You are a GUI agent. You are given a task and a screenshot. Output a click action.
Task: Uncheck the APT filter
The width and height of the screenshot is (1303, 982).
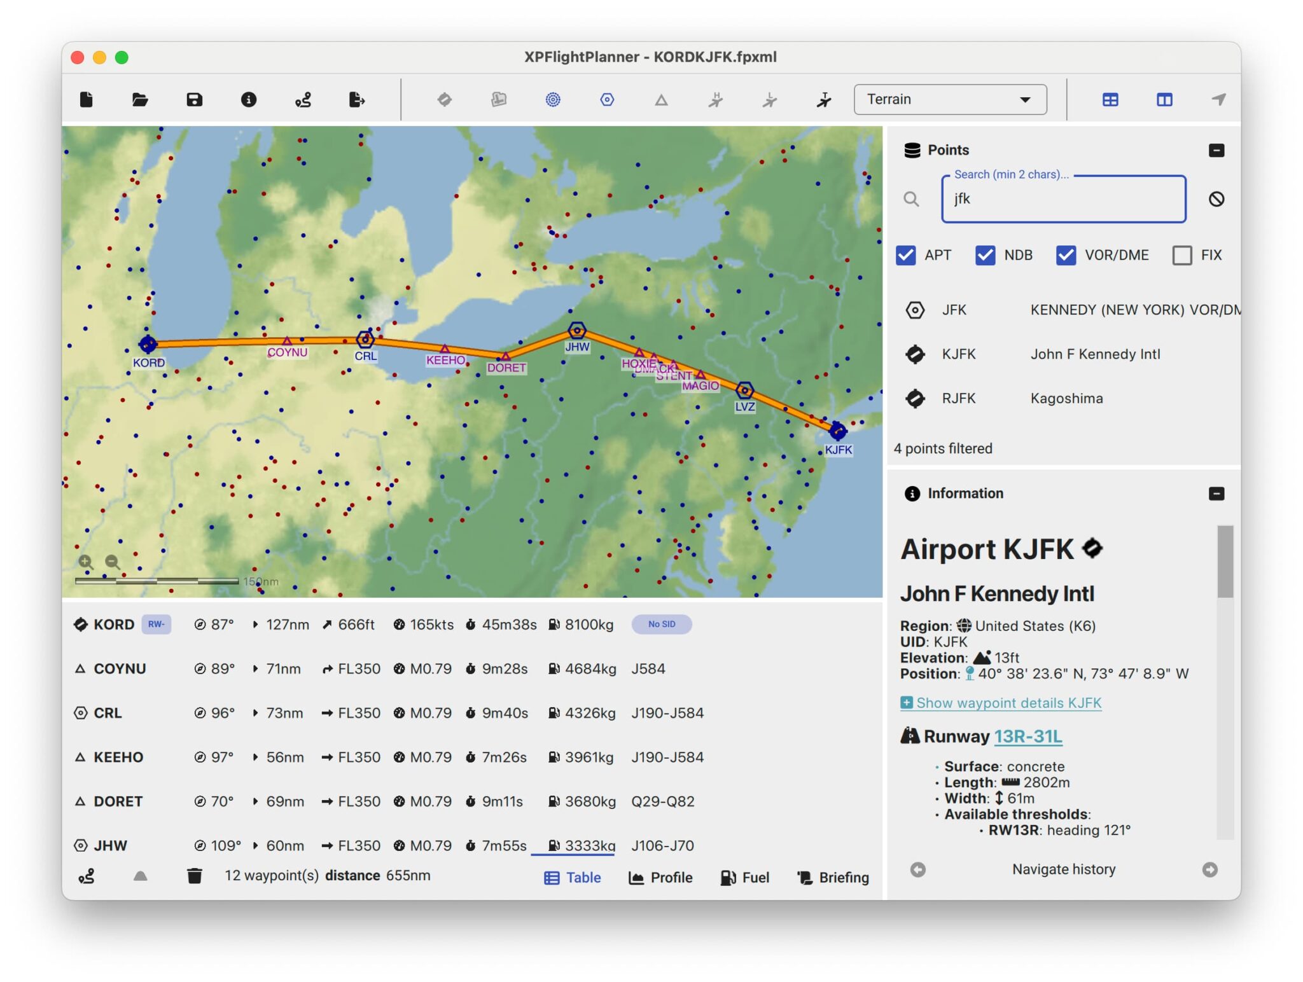click(906, 255)
